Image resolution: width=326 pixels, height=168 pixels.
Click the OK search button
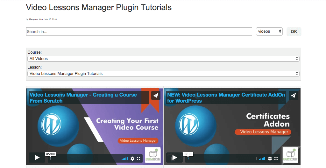click(x=294, y=31)
